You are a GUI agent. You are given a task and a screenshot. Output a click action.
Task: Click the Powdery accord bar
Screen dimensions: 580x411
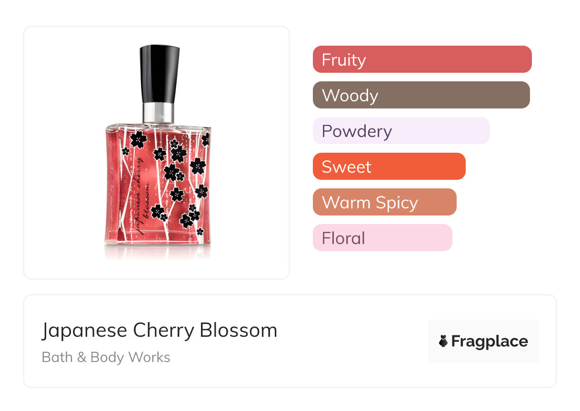tap(401, 131)
